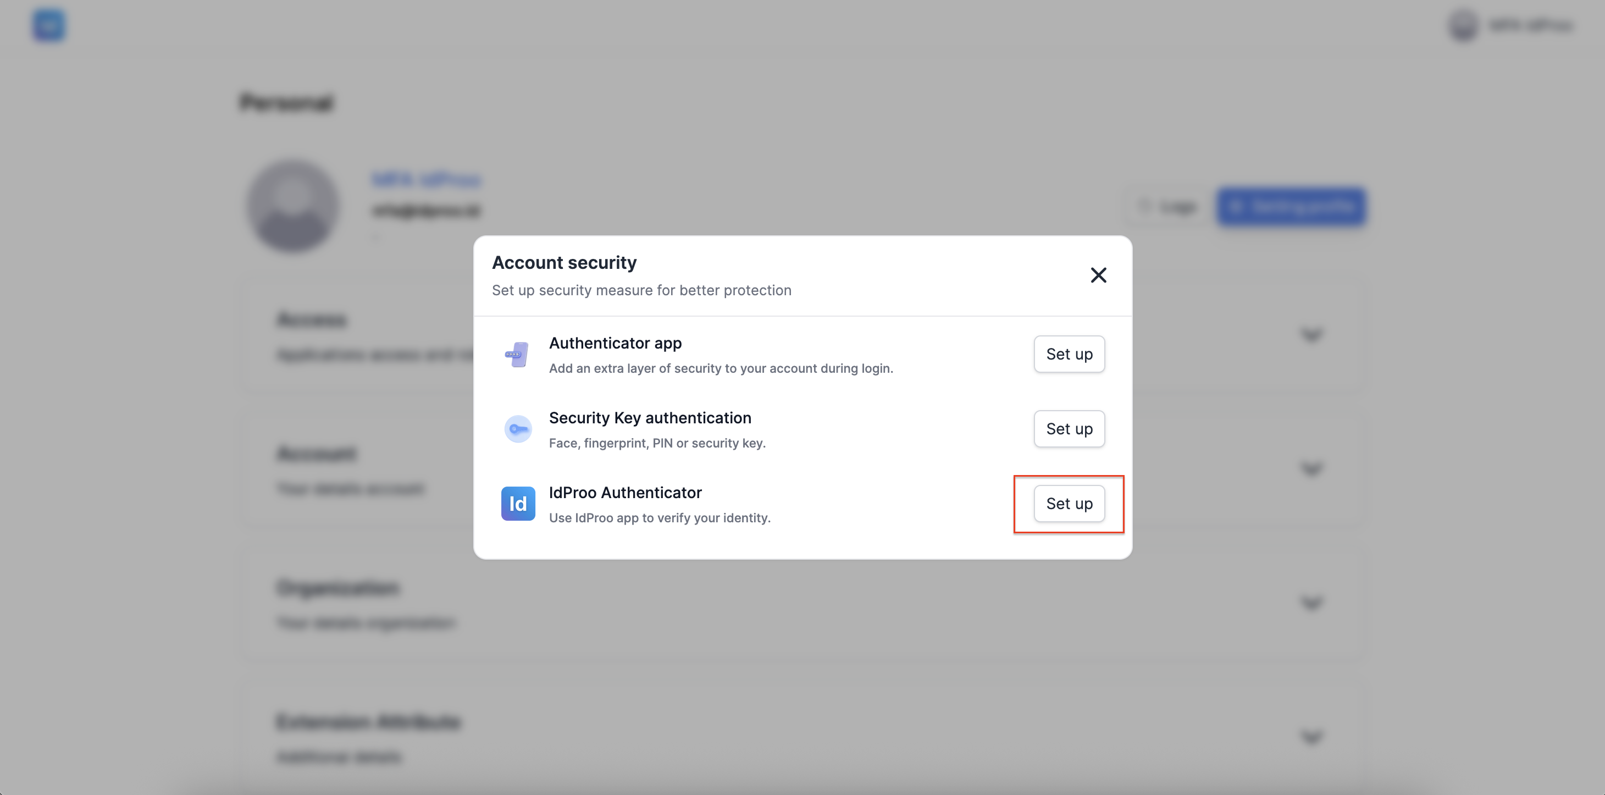The width and height of the screenshot is (1605, 795).
Task: Click the blurred blue button beside Logs
Action: click(1291, 206)
